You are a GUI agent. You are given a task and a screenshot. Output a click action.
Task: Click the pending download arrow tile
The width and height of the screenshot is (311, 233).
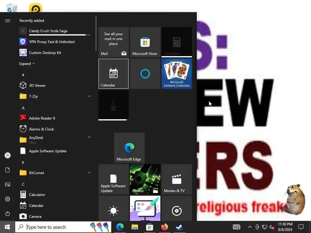(114, 105)
